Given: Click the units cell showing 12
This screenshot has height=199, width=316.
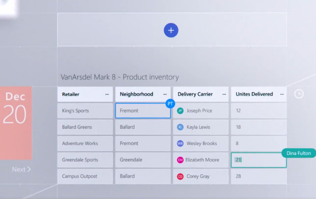Looking at the screenshot, I should (259, 111).
